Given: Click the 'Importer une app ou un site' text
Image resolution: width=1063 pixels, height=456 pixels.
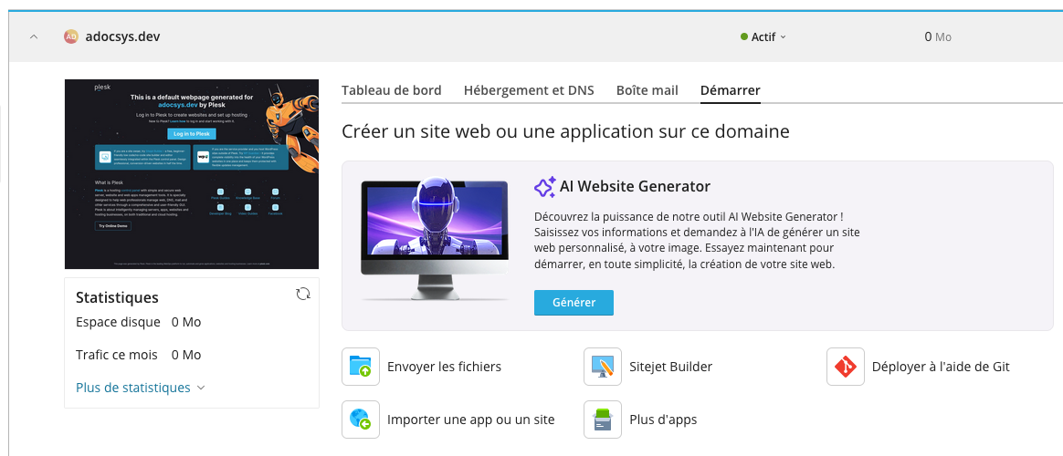Looking at the screenshot, I should [470, 420].
